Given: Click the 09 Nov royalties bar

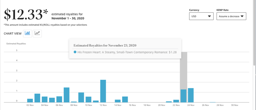Looking at the screenshot, I should 81,97.
